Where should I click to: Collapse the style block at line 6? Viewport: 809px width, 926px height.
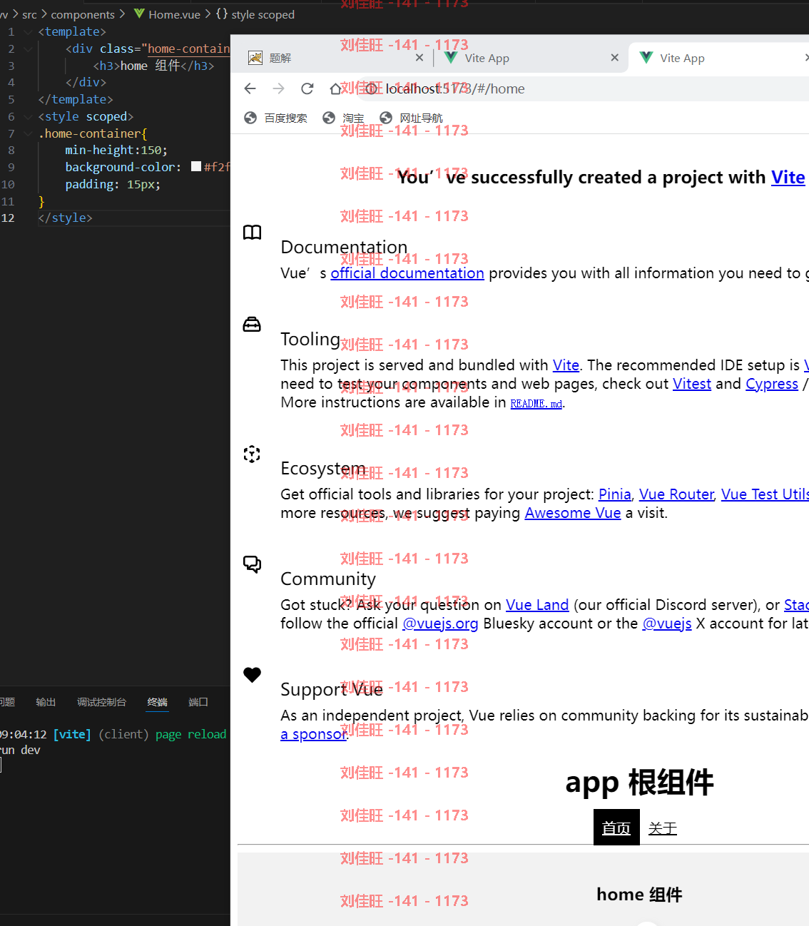click(28, 117)
